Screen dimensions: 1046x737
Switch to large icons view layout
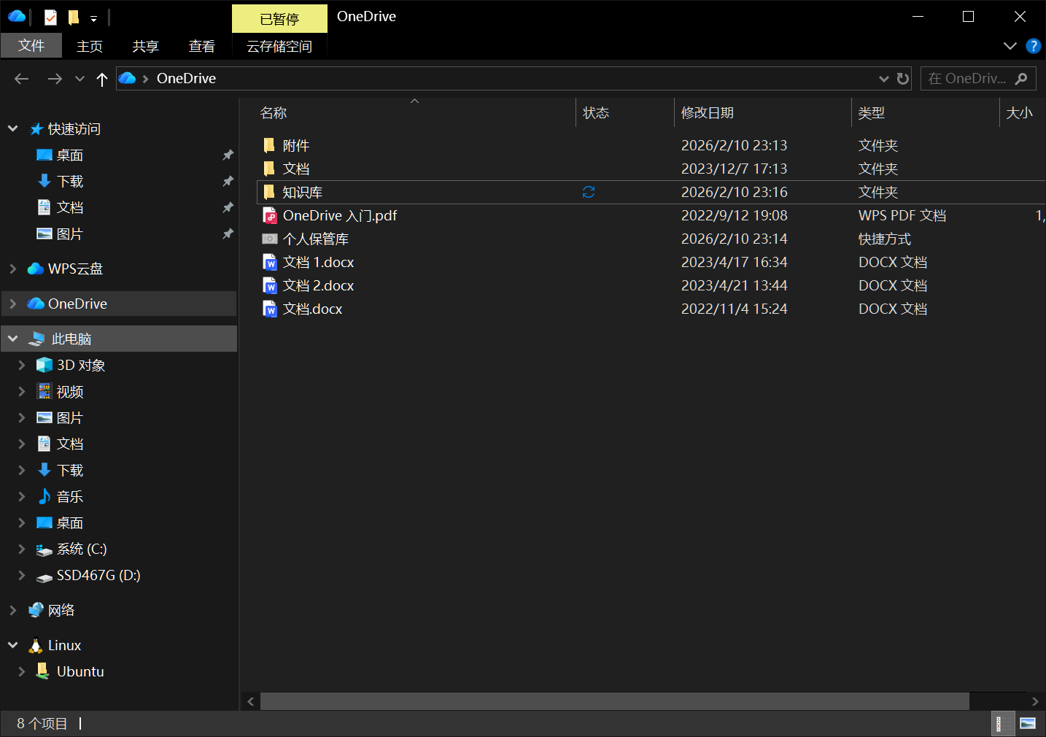pos(1028,723)
